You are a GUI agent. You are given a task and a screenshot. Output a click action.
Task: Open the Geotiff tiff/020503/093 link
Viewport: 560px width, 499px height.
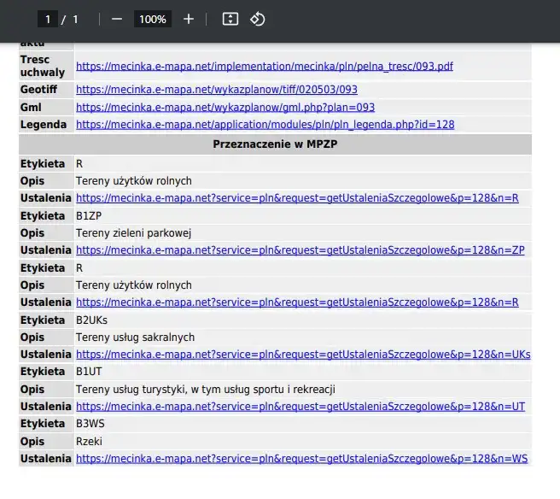click(x=216, y=90)
